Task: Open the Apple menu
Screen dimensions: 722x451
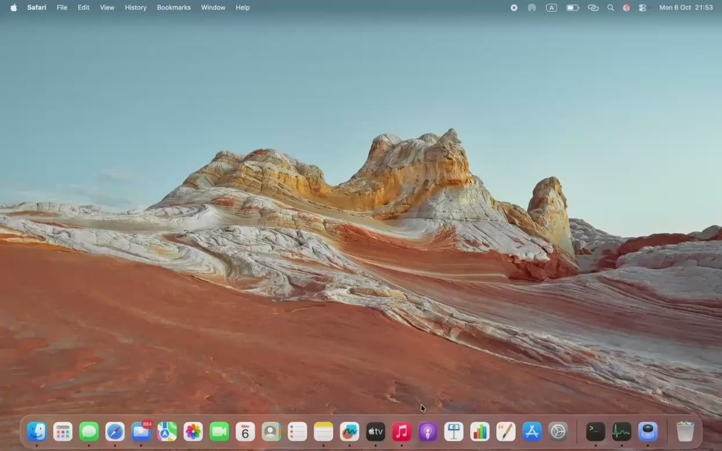Action: click(x=13, y=8)
